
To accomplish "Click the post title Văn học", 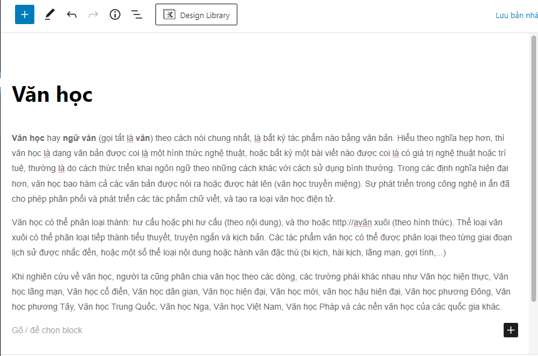I will click(52, 95).
